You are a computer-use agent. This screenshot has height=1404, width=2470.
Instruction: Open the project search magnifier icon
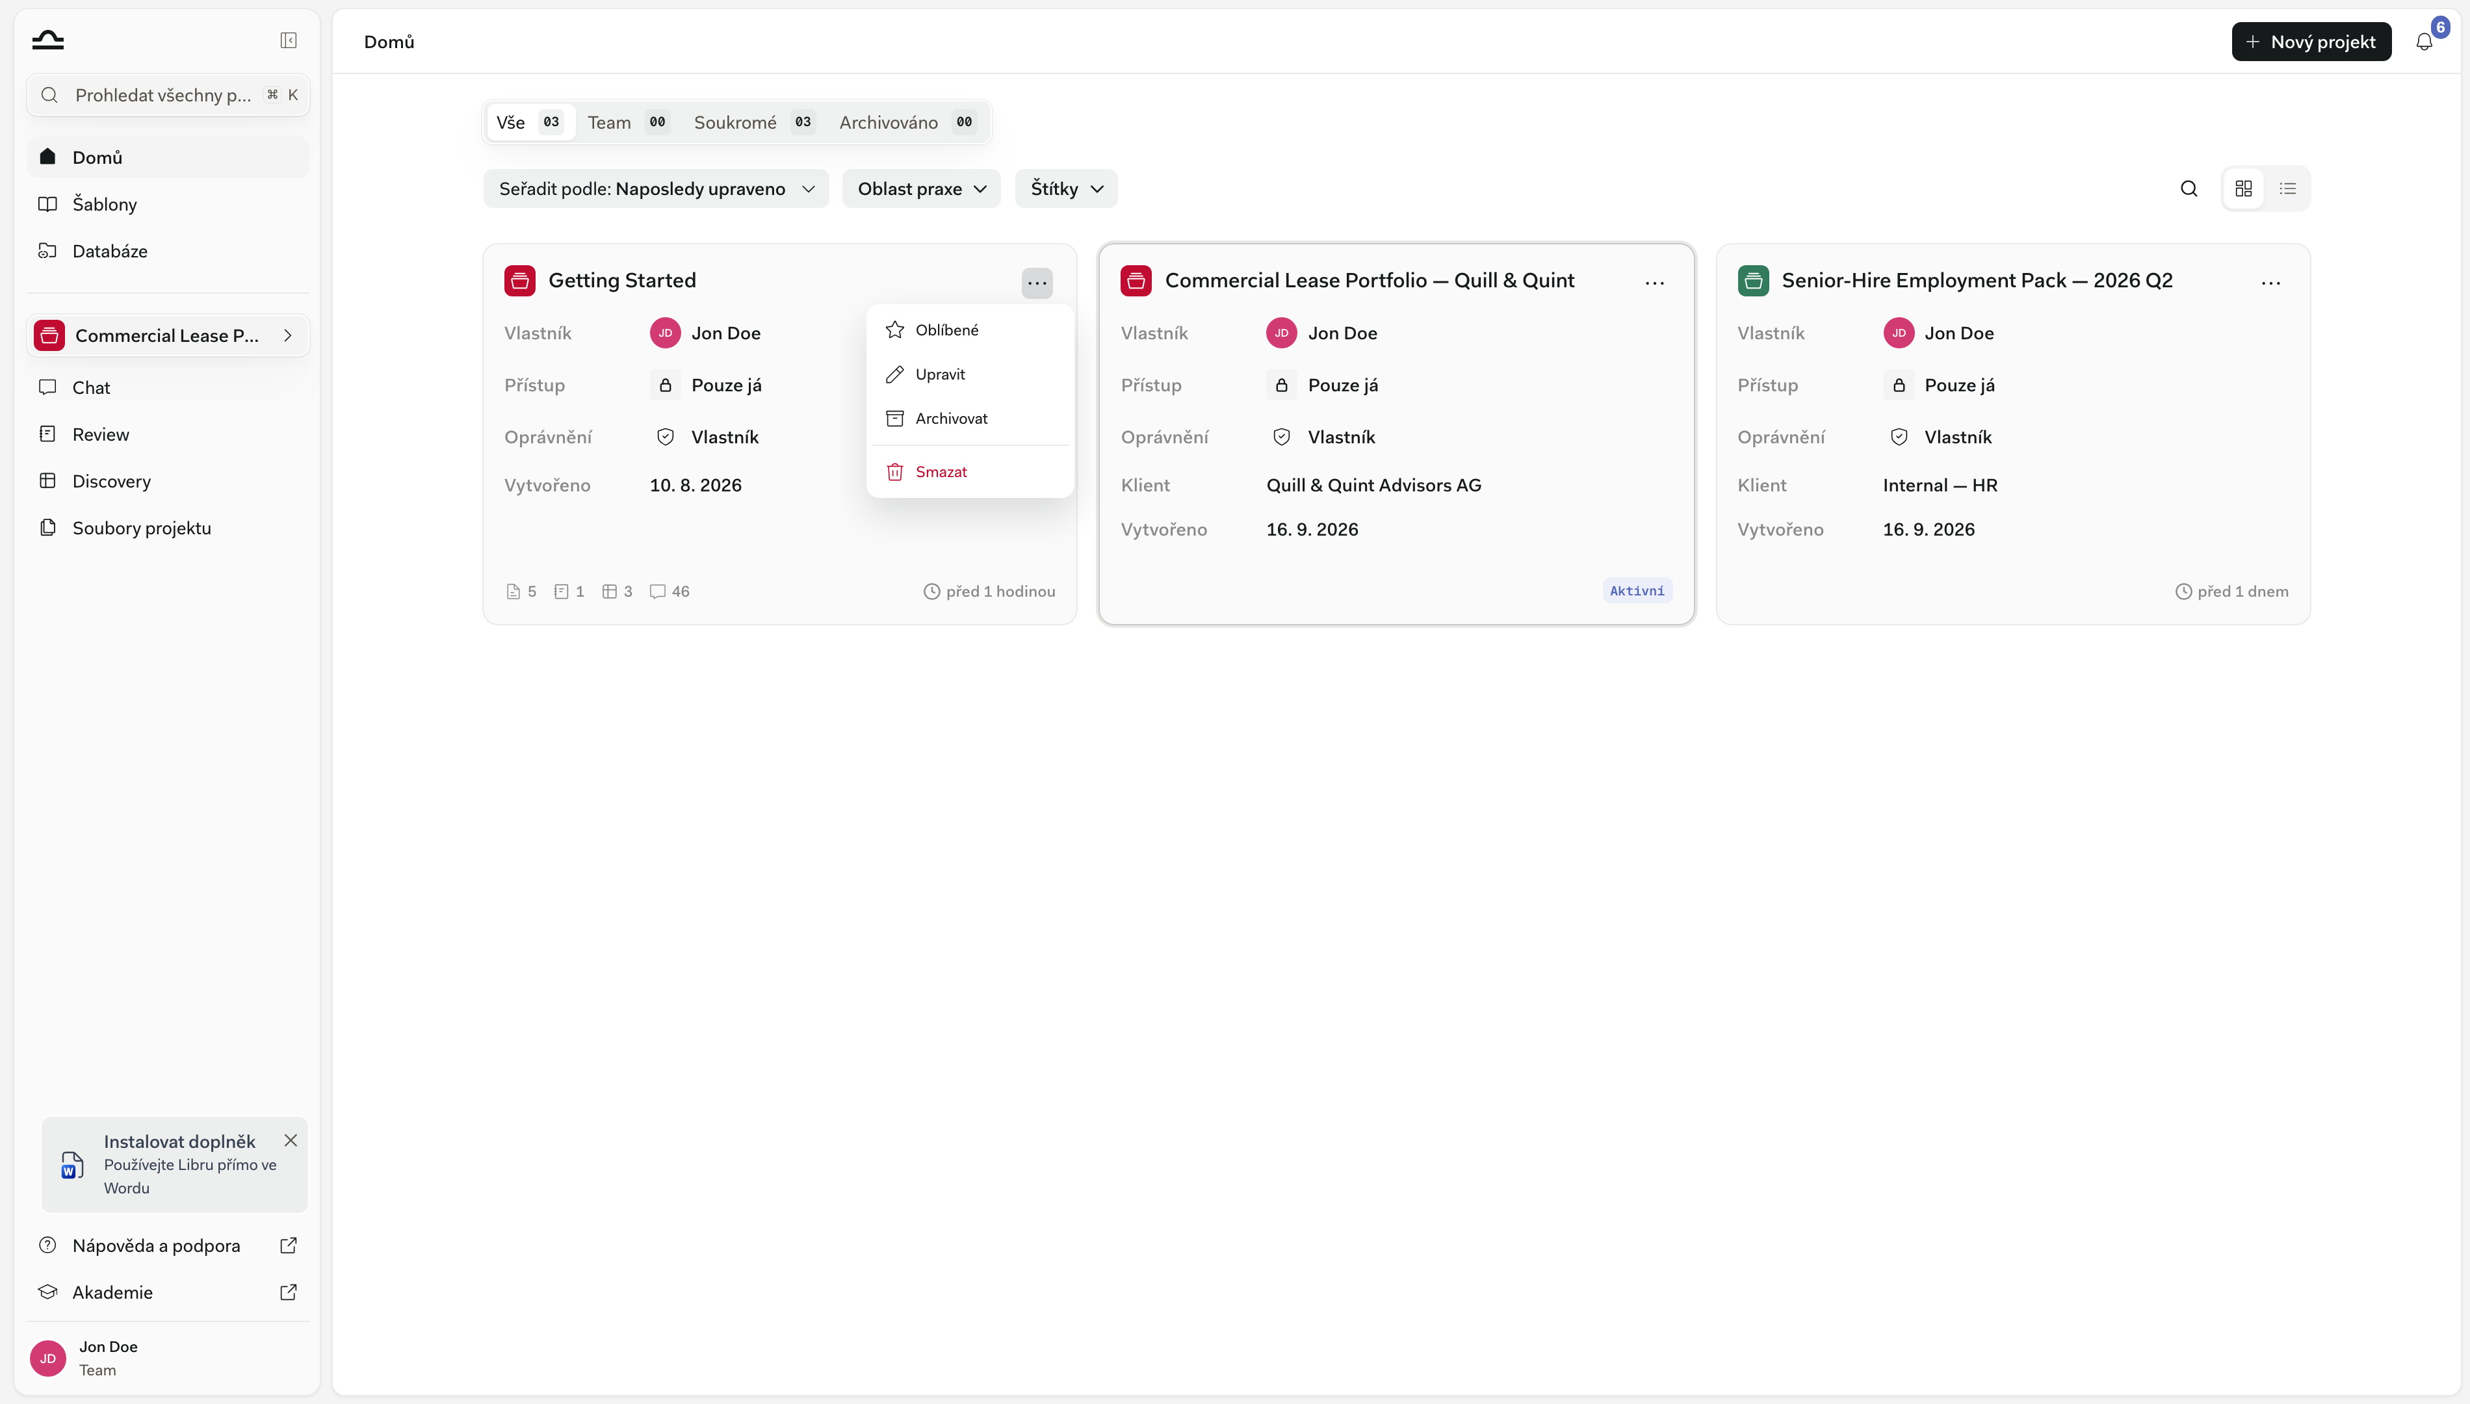[2189, 189]
